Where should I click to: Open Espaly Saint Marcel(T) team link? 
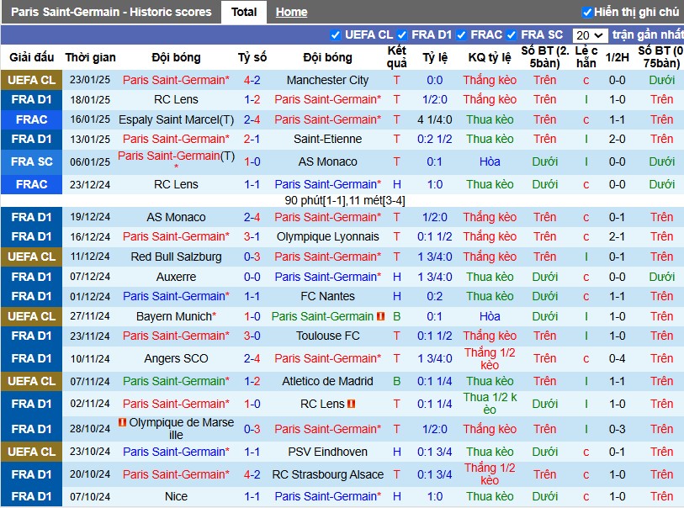point(176,119)
